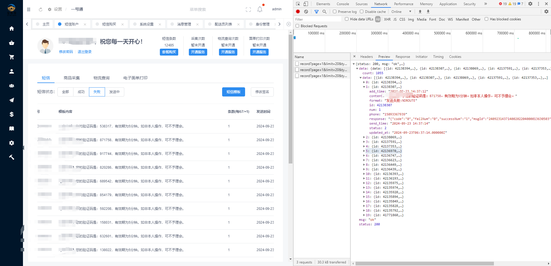Expand array item 5 id 42136970
Image resolution: width=551 pixels, height=266 pixels.
pyautogui.click(x=364, y=151)
